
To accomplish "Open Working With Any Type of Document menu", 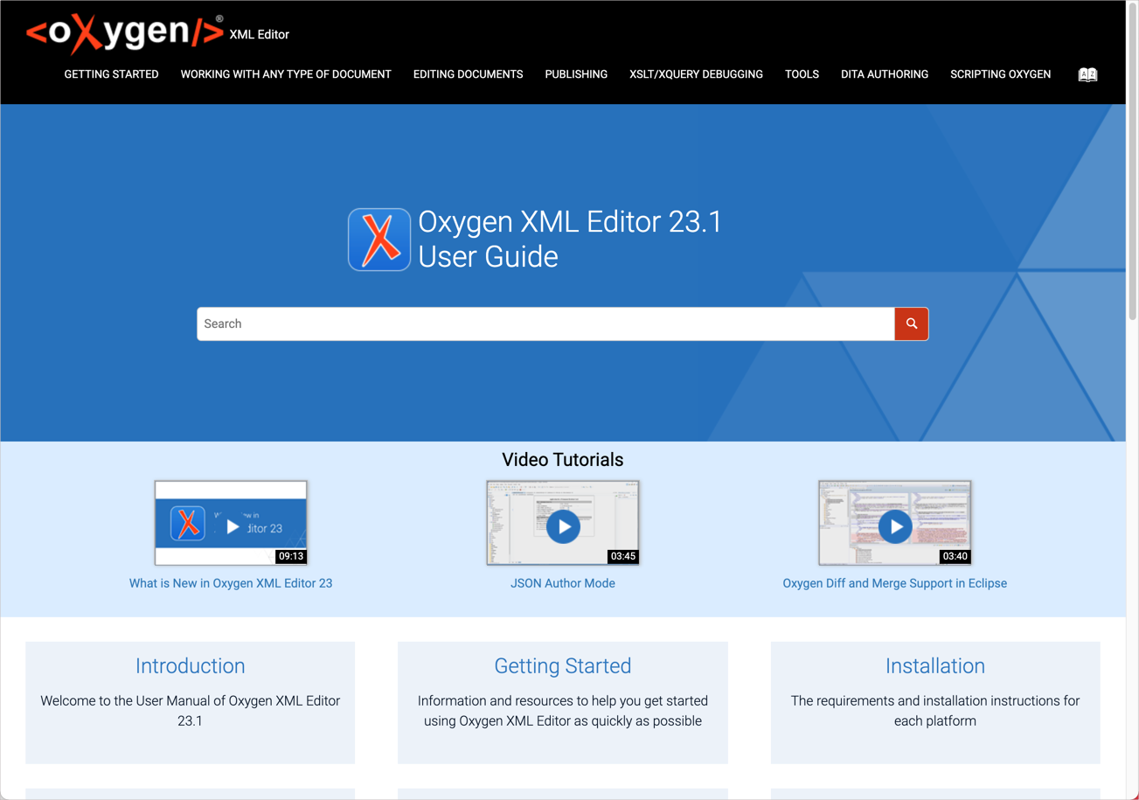I will click(x=286, y=74).
